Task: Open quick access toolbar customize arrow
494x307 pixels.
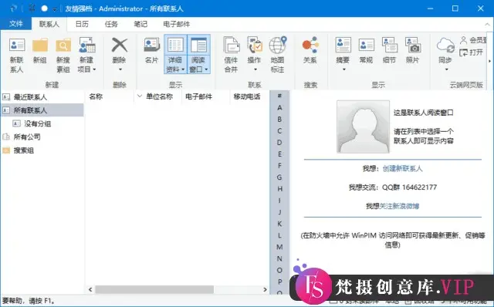Action: click(55, 9)
